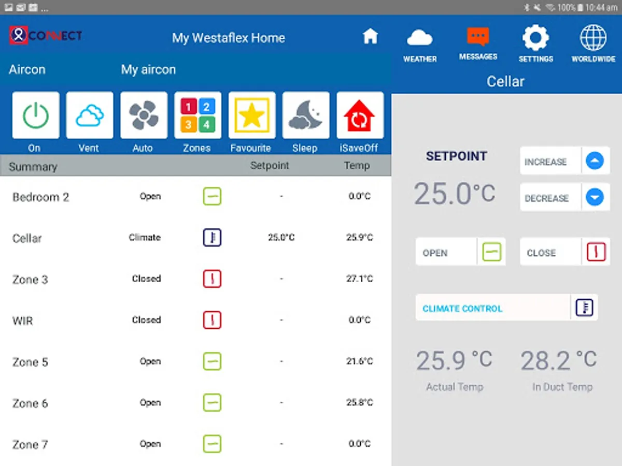Toggle the iSaveOff house icon
The width and height of the screenshot is (622, 466).
tap(360, 115)
